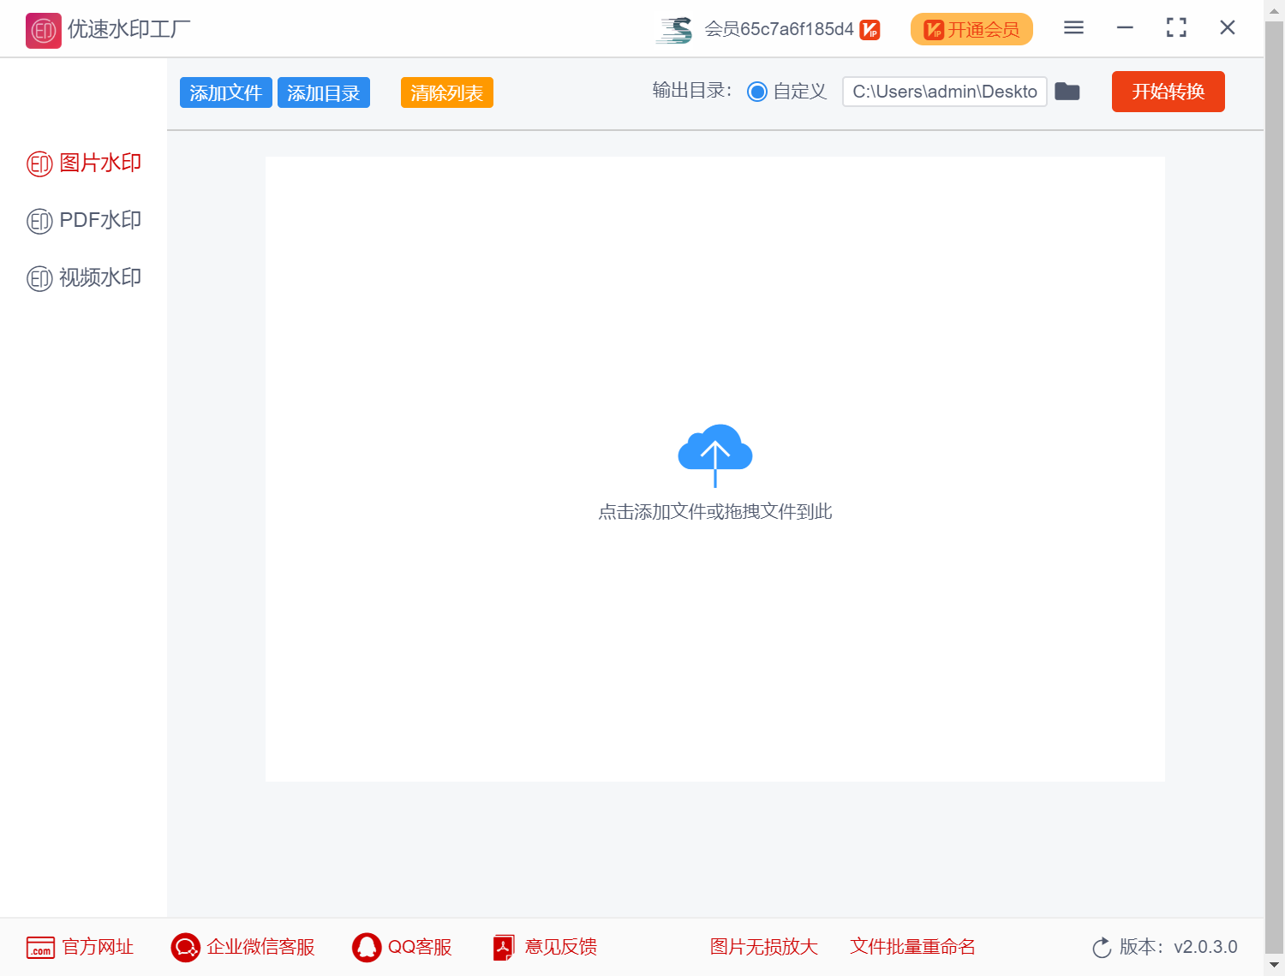Click the VIP badge next to member ID

click(x=870, y=30)
